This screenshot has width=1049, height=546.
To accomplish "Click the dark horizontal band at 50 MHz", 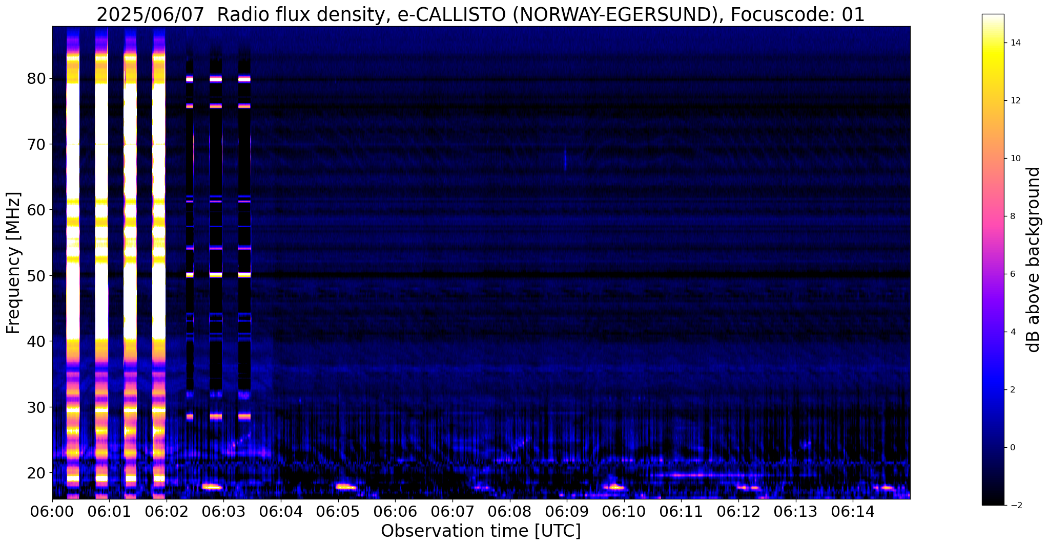I will tap(481, 275).
